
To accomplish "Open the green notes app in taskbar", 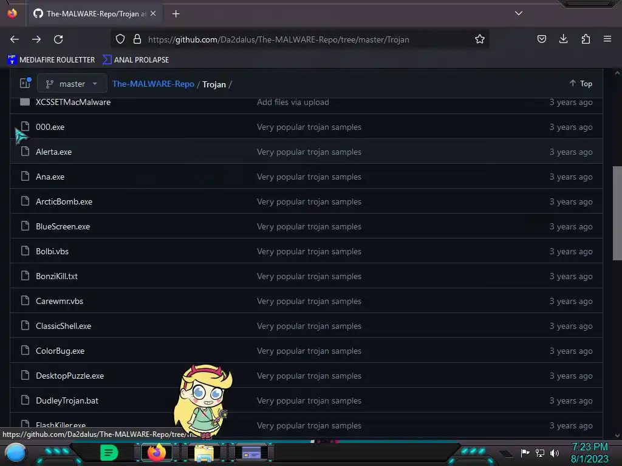I will pyautogui.click(x=109, y=453).
